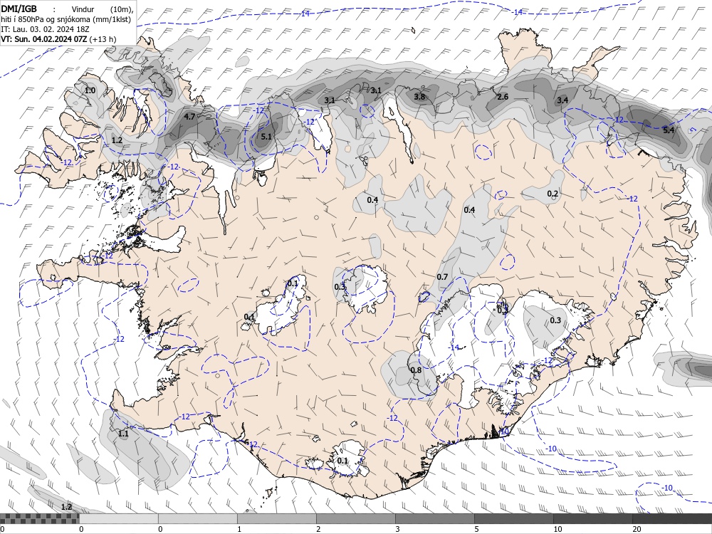
Task: Click legend swatch between 3 and 5
Action: (x=435, y=518)
